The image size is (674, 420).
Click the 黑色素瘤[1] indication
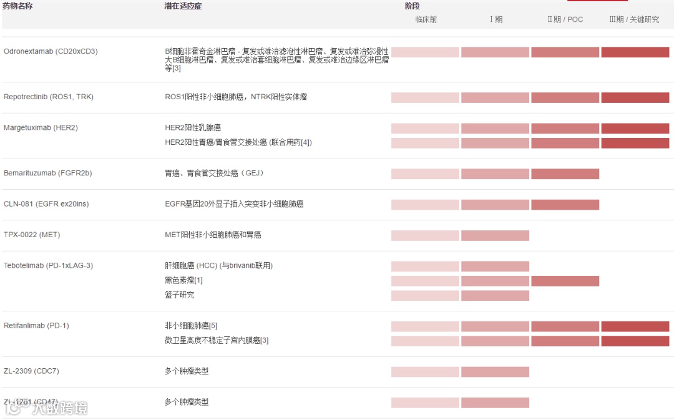[183, 280]
